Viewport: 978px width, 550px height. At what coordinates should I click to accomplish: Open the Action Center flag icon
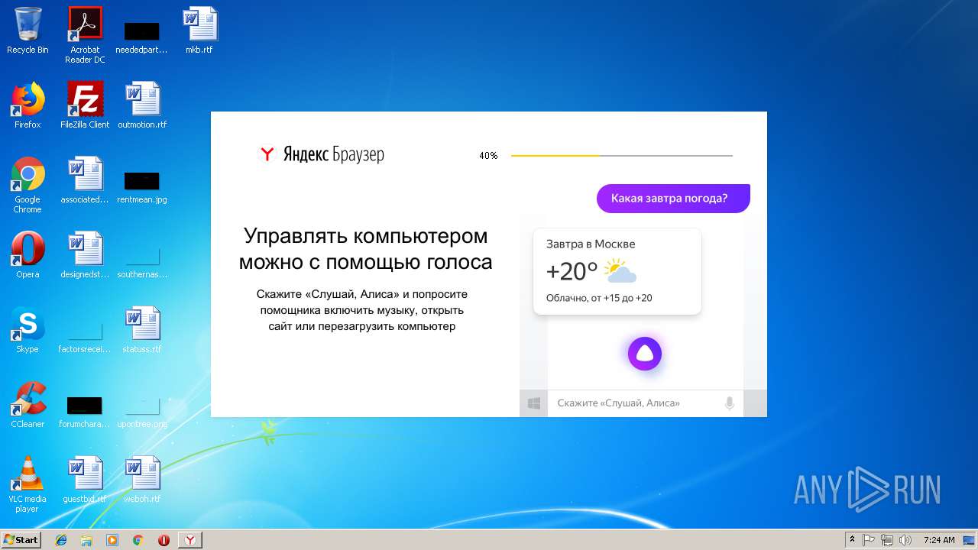869,540
